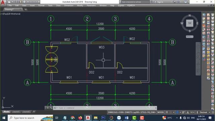This screenshot has width=215, height=121.
Task: Open the Format menu
Action: [x=41, y=5]
